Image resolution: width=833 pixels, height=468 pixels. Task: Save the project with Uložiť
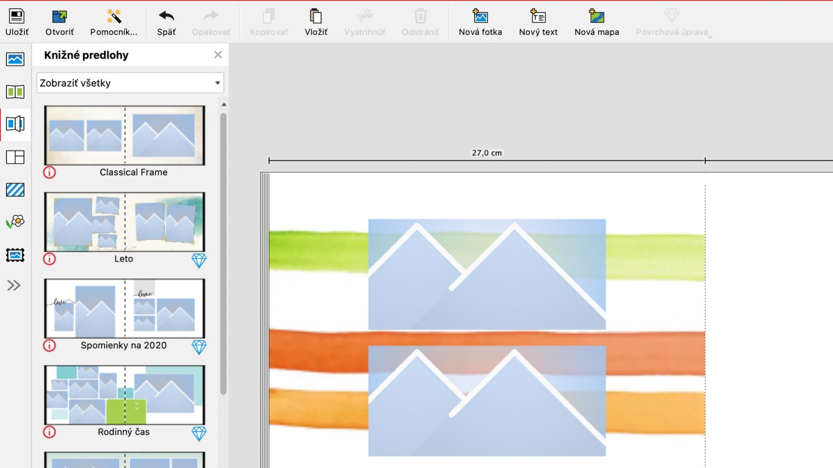[x=17, y=23]
